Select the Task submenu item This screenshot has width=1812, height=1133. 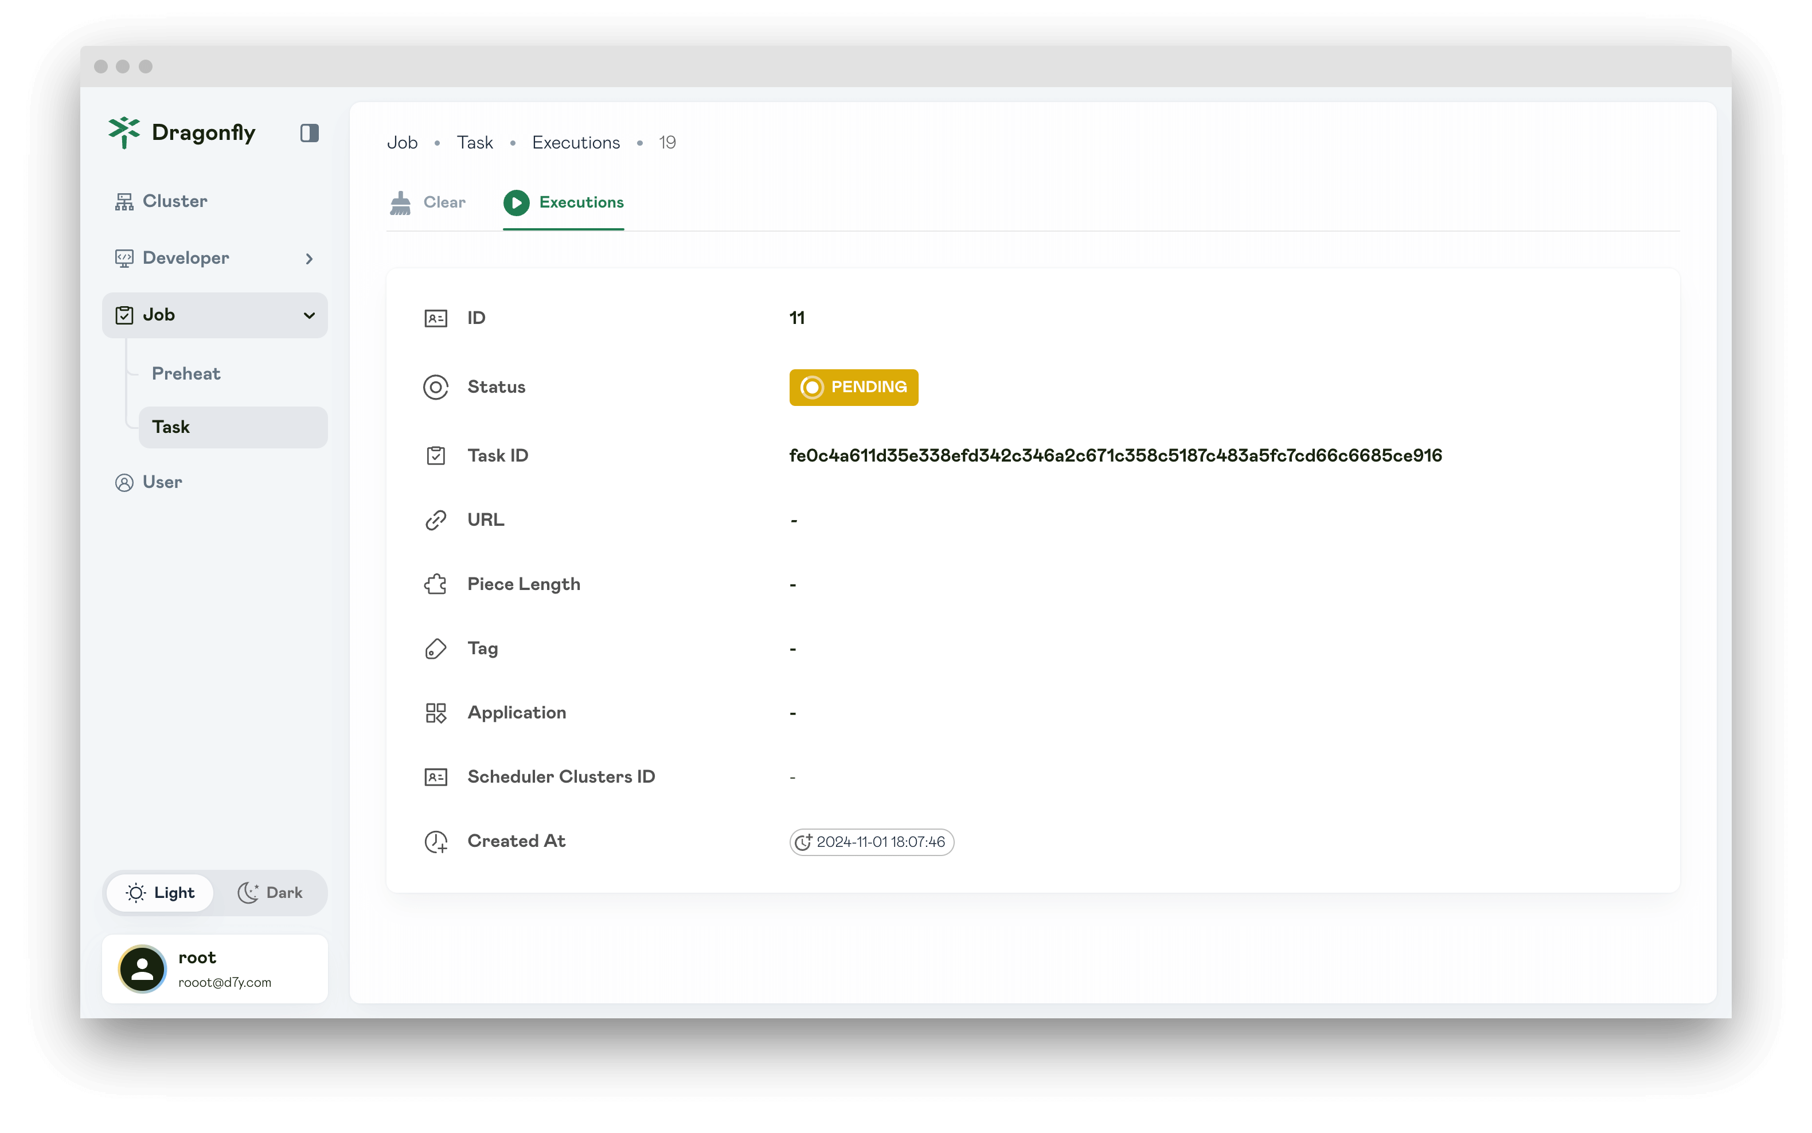coord(232,427)
